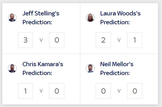Click the V separator in Laura Woods's prediction
This screenshot has width=162, height=107.
pyautogui.click(x=119, y=40)
